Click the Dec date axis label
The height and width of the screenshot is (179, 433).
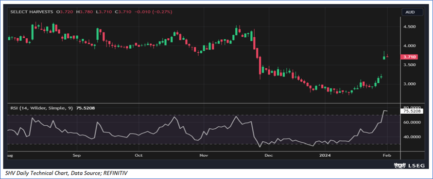[268, 155]
